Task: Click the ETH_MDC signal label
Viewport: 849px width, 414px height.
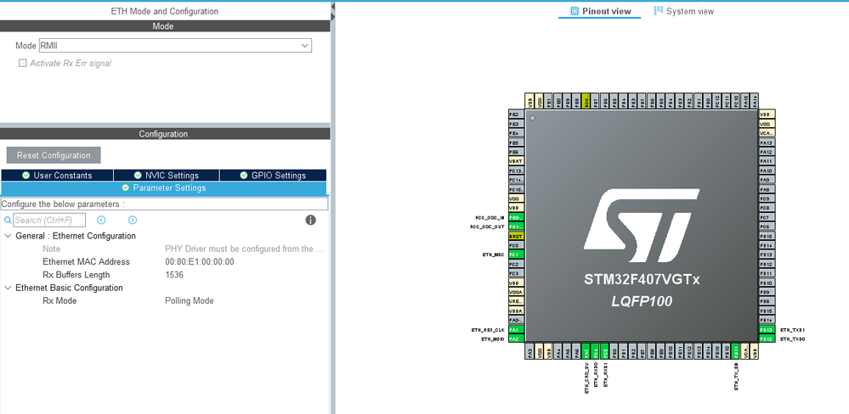Action: (493, 255)
